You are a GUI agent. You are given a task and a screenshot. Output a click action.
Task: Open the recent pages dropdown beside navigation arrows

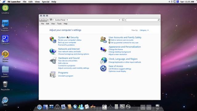48,20
